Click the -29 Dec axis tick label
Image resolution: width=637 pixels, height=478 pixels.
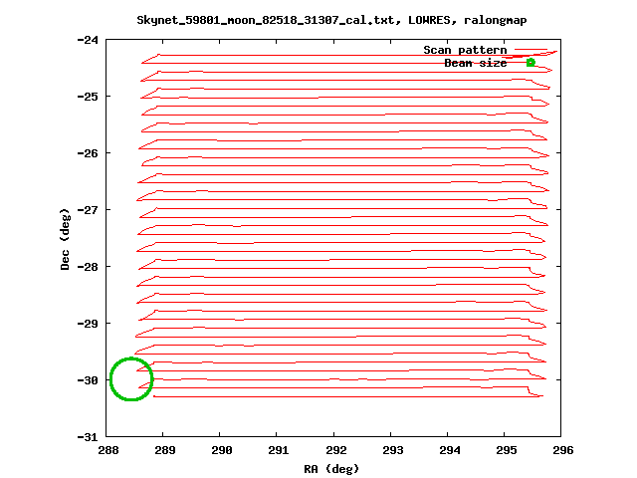click(88, 324)
